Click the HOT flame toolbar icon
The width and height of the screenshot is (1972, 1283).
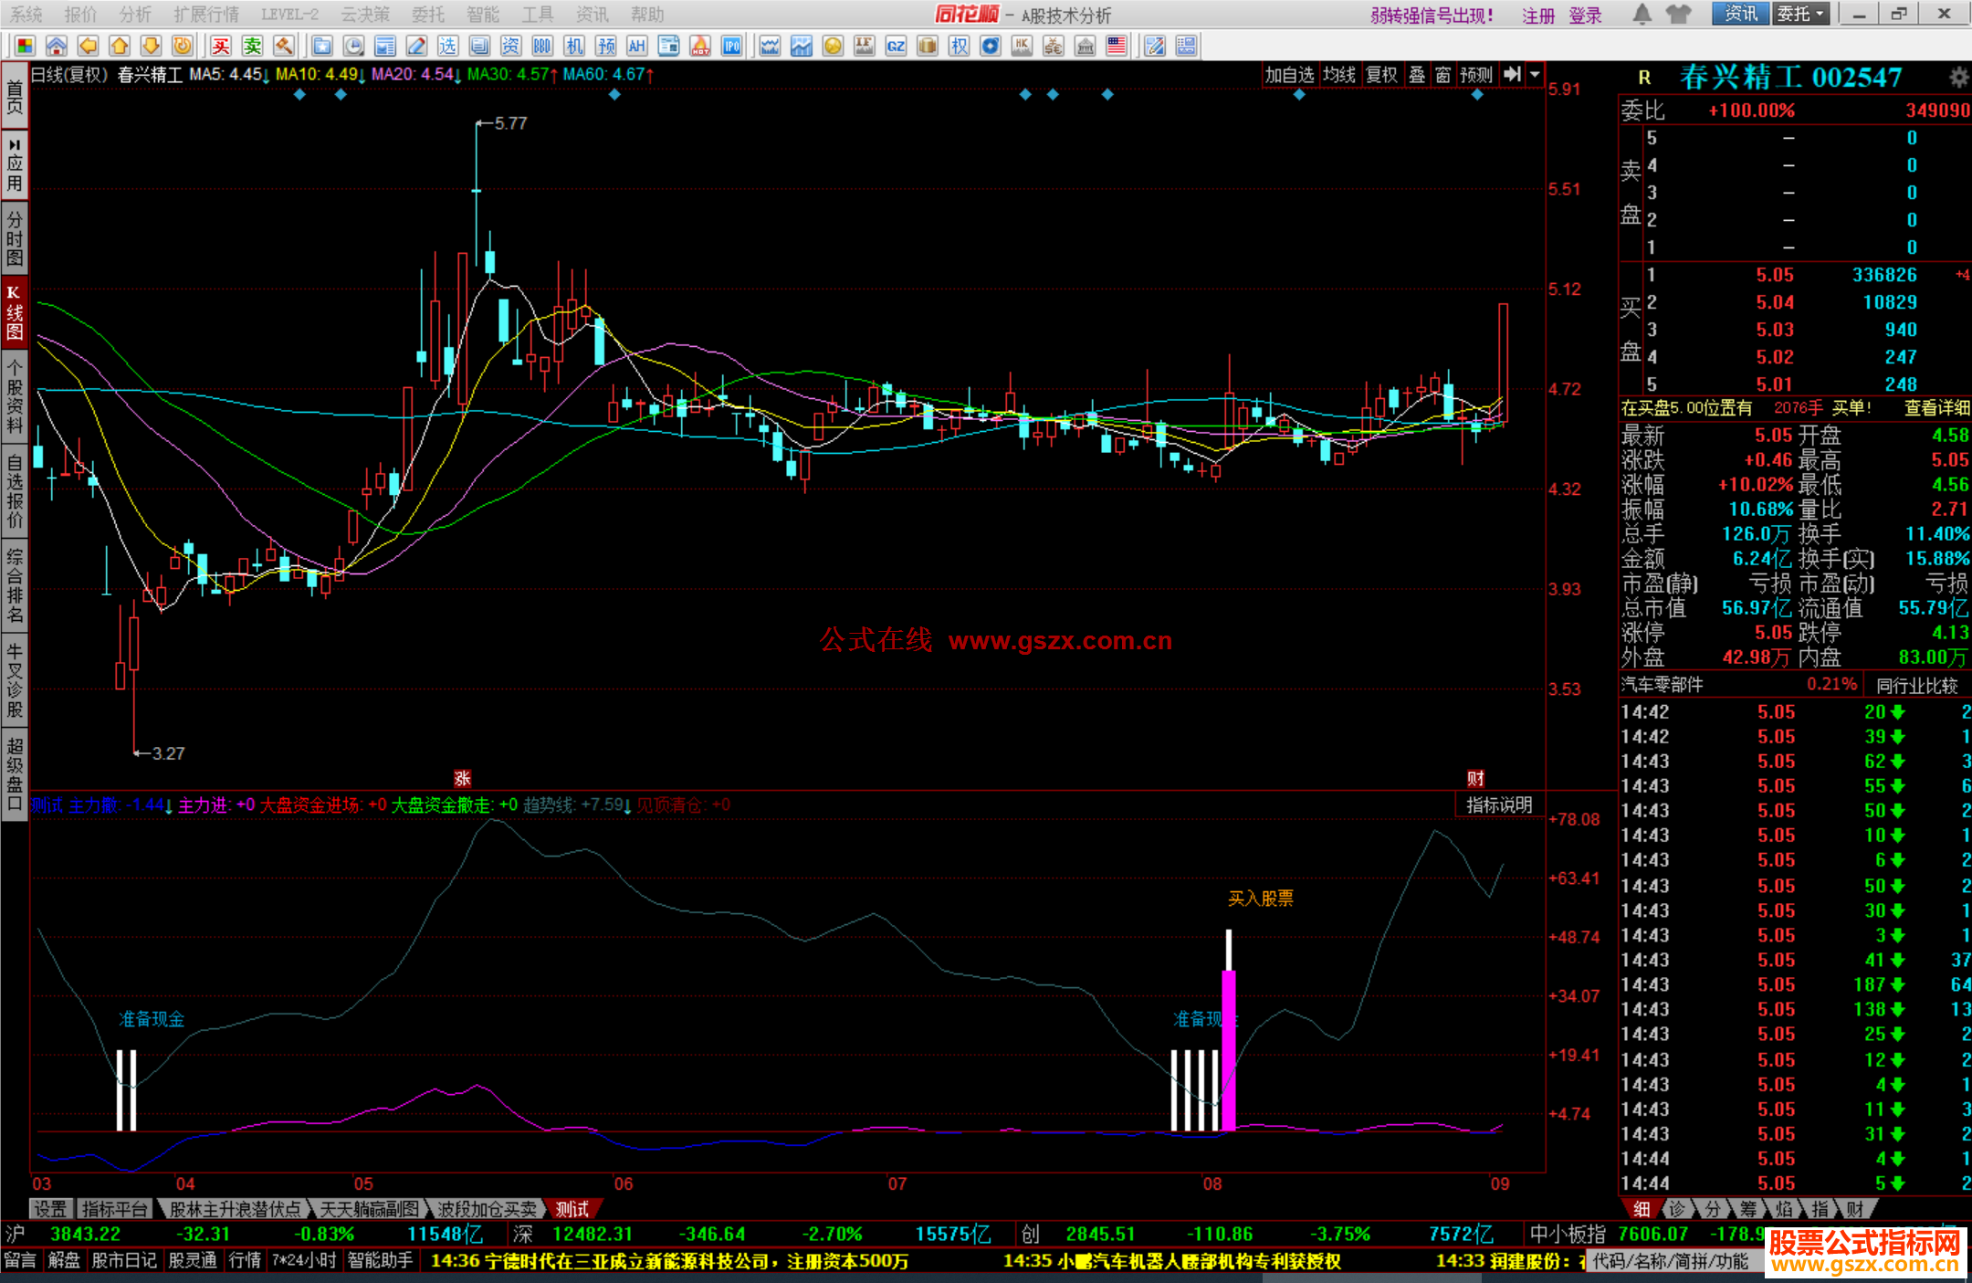point(700,46)
